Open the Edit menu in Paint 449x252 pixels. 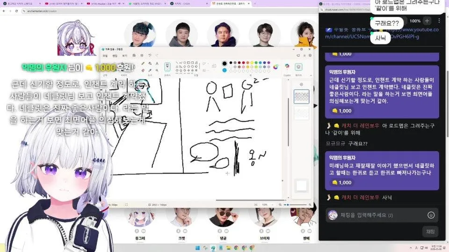tap(115, 56)
